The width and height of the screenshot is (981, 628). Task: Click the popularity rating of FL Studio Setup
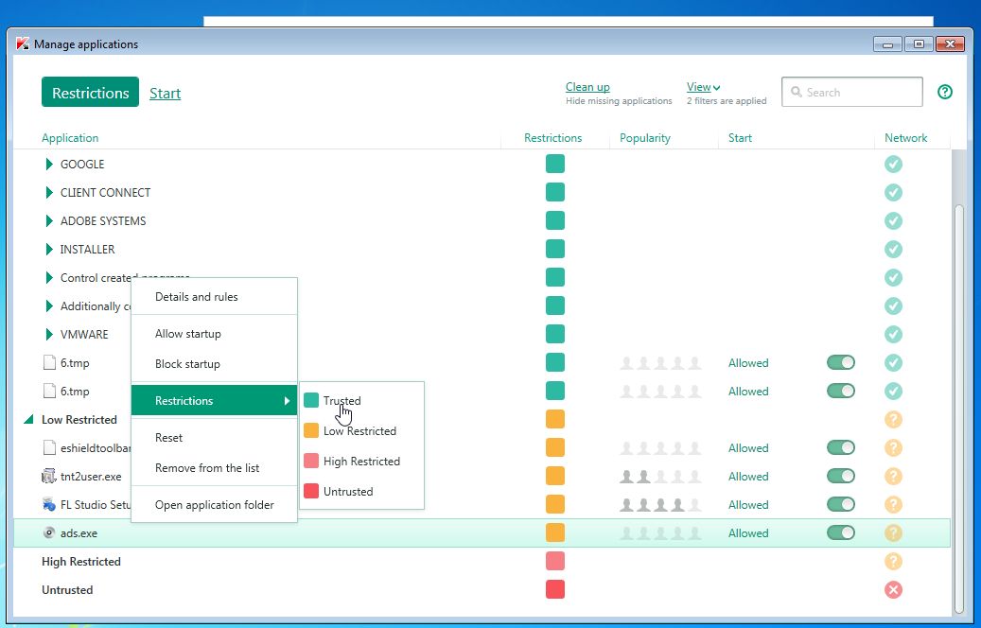click(x=660, y=505)
